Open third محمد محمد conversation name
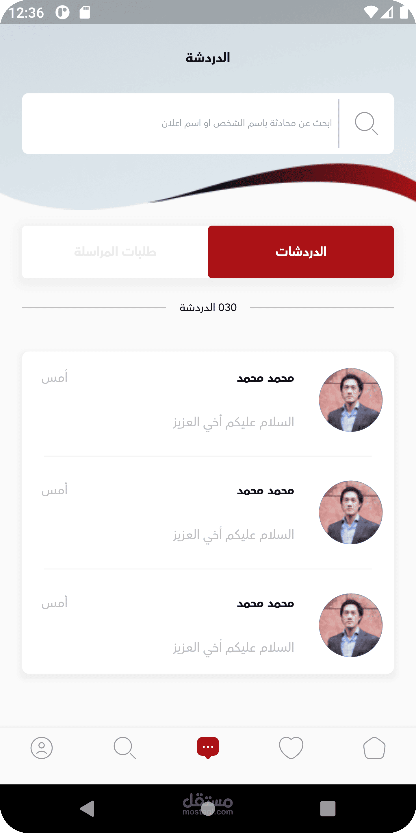Viewport: 416px width, 833px height. [x=265, y=603]
